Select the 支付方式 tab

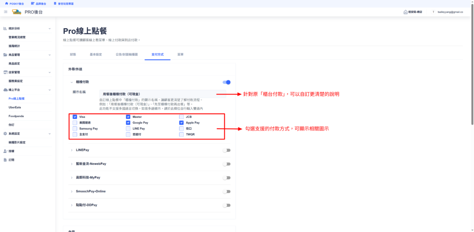click(157, 55)
